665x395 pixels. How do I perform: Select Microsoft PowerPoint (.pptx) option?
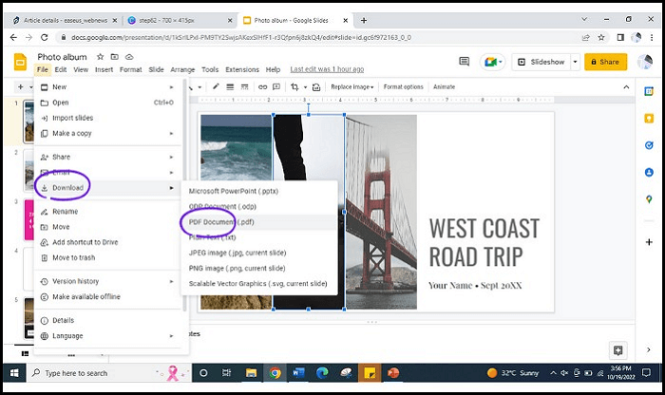click(x=236, y=191)
